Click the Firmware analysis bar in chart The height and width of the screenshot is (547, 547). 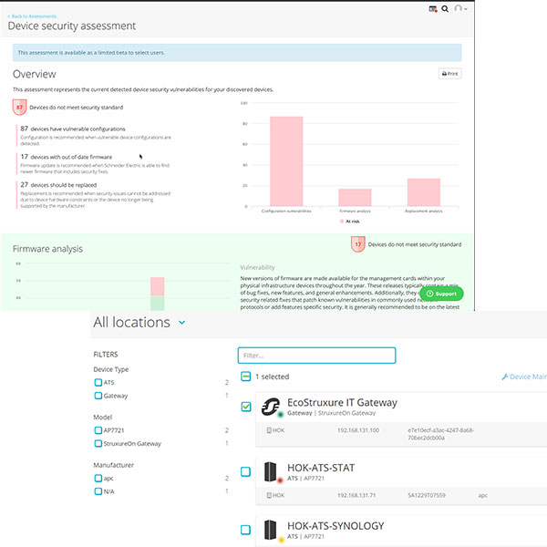(355, 198)
